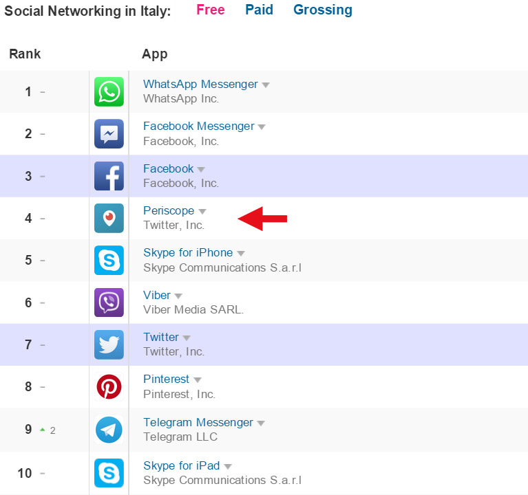The image size is (528, 495).
Task: Click the Facebook Messenger app icon
Action: [x=109, y=134]
